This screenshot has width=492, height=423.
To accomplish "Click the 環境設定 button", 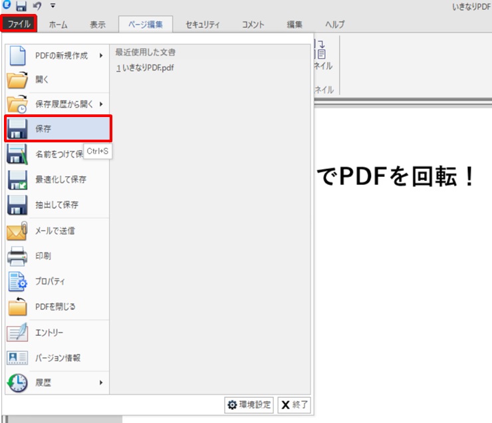I will coord(249,405).
